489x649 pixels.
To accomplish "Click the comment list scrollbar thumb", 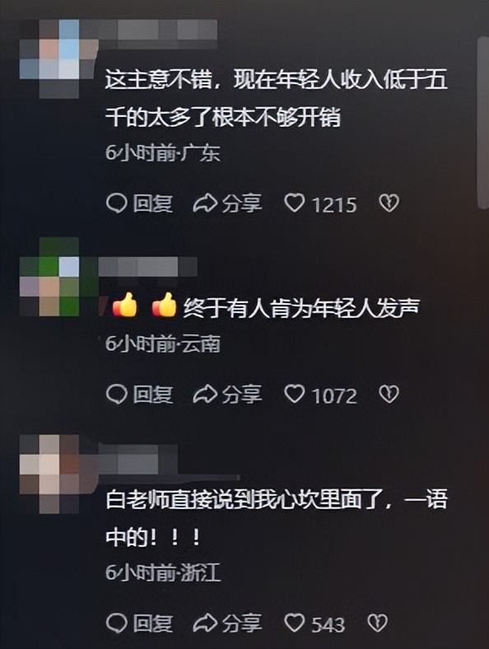I will (482, 123).
